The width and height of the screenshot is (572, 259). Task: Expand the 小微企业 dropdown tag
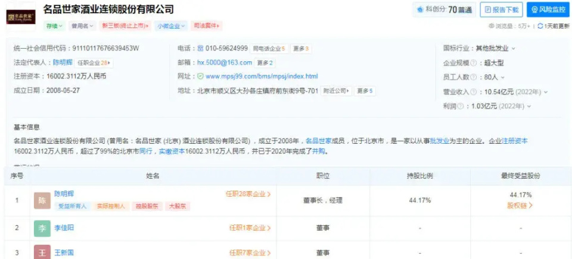pyautogui.click(x=171, y=26)
